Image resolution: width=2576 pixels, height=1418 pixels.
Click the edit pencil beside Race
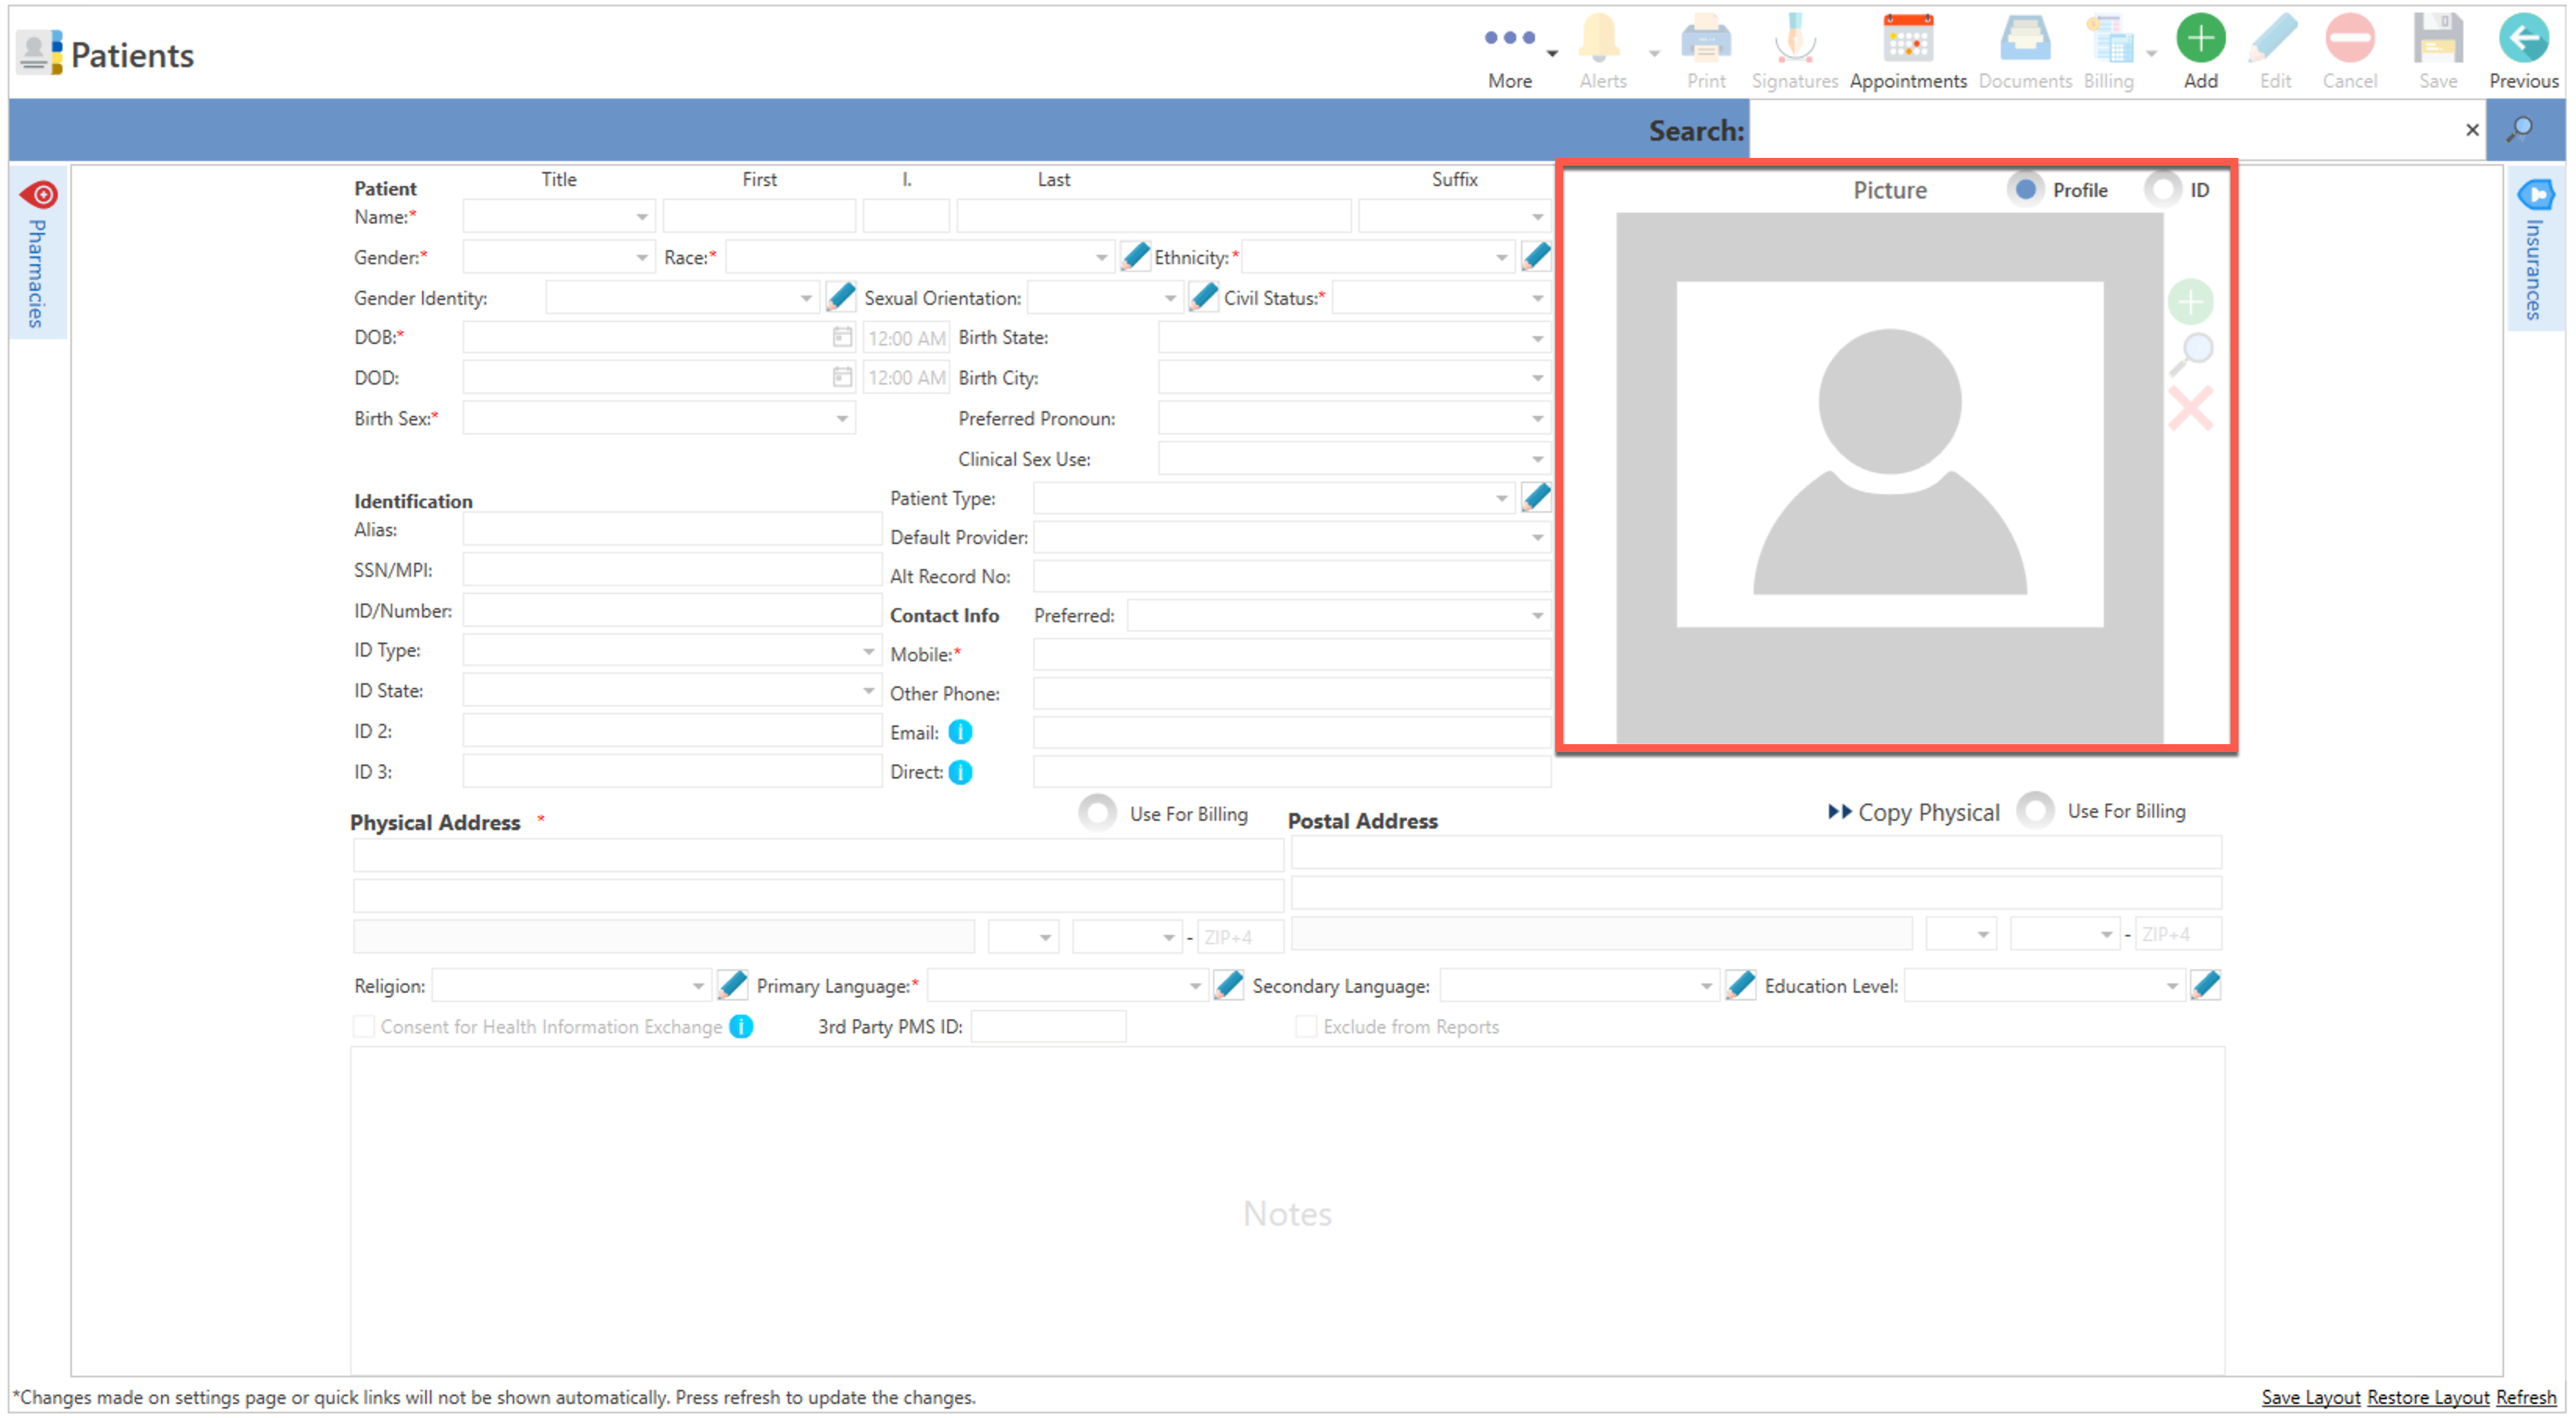[x=1134, y=257]
